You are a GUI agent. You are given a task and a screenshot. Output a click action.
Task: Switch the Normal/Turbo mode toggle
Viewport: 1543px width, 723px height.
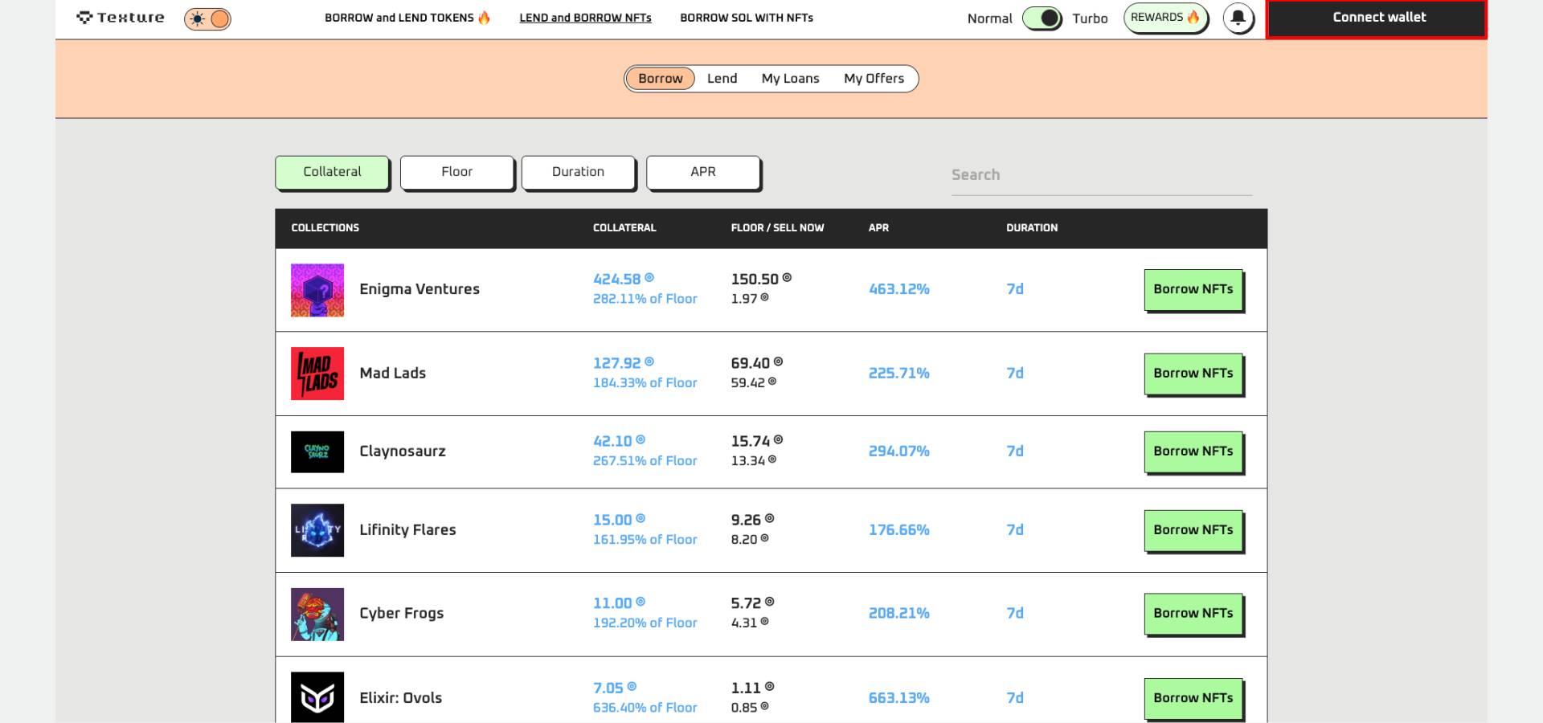[1042, 18]
